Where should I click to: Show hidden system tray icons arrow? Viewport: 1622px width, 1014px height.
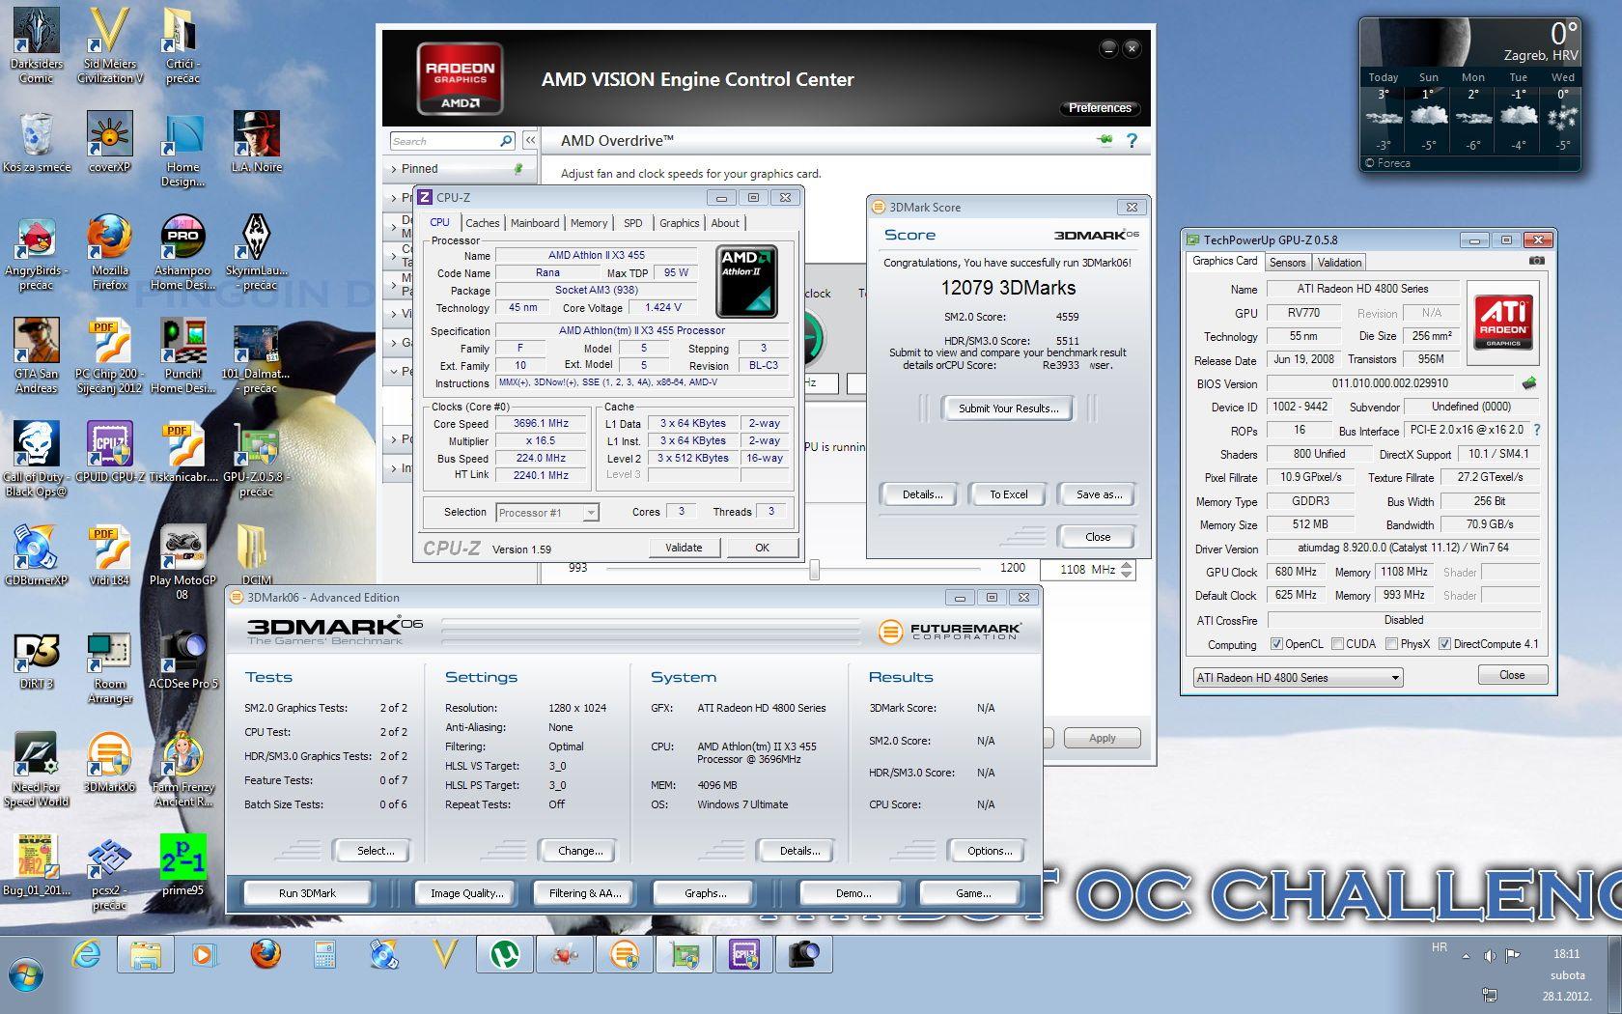click(1466, 956)
